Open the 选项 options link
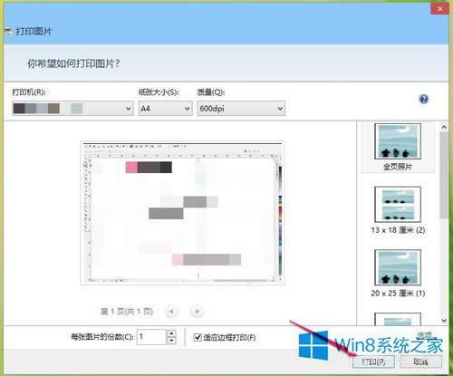 [425, 335]
